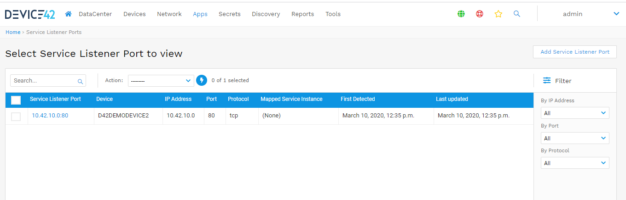Click the Filter sliders icon

tap(547, 81)
